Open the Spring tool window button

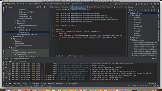point(51,83)
